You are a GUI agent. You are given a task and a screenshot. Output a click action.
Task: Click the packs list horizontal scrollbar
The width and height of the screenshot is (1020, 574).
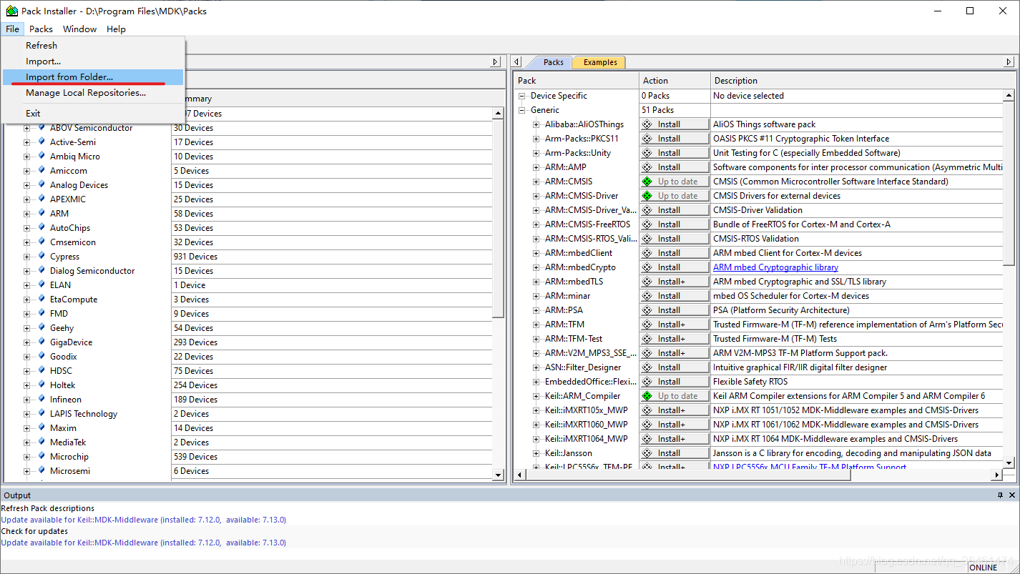pyautogui.click(x=759, y=475)
